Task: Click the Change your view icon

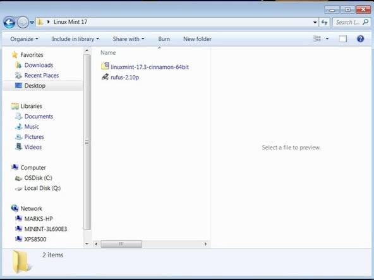Action: [x=317, y=38]
